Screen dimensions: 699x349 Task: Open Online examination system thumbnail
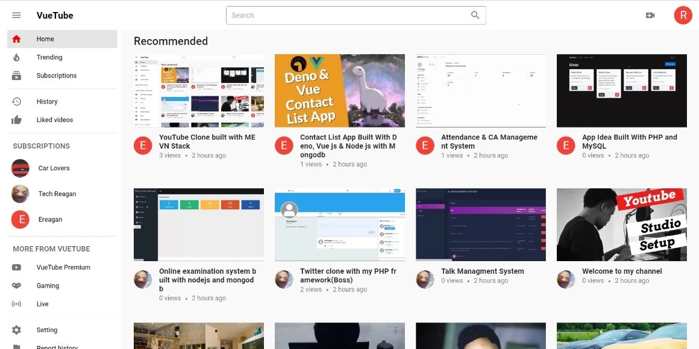click(x=199, y=225)
